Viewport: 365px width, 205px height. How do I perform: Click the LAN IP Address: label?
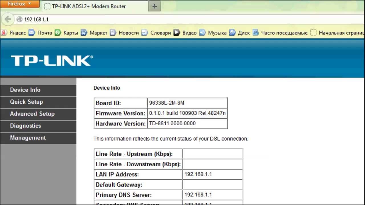coord(117,175)
